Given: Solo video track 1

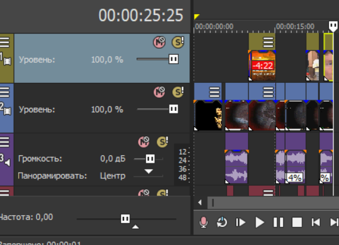Looking at the screenshot, I should (x=178, y=42).
